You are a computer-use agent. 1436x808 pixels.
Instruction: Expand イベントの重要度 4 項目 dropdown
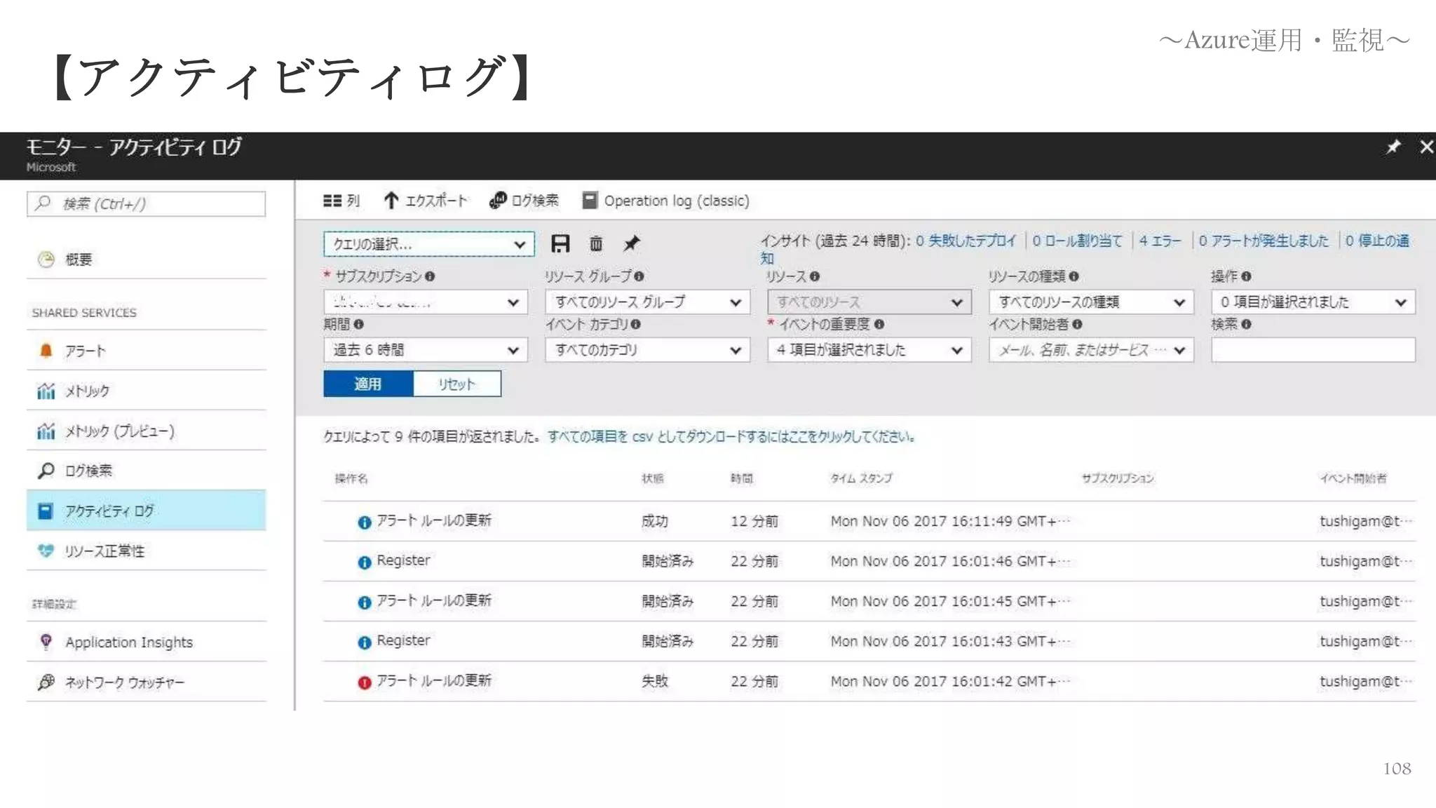(x=869, y=350)
